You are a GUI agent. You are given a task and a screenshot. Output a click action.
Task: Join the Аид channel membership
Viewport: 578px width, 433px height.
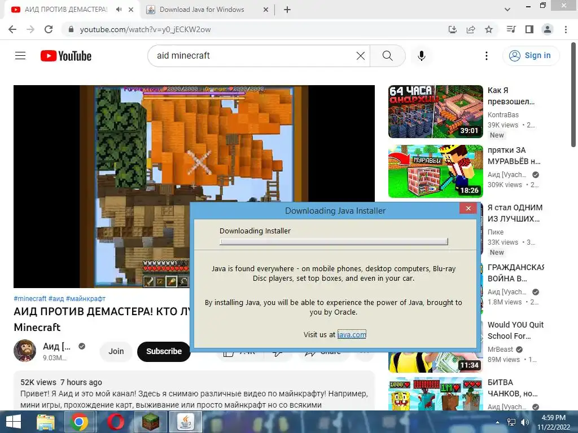point(116,351)
